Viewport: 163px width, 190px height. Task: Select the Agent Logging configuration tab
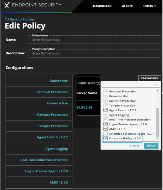pos(39,149)
